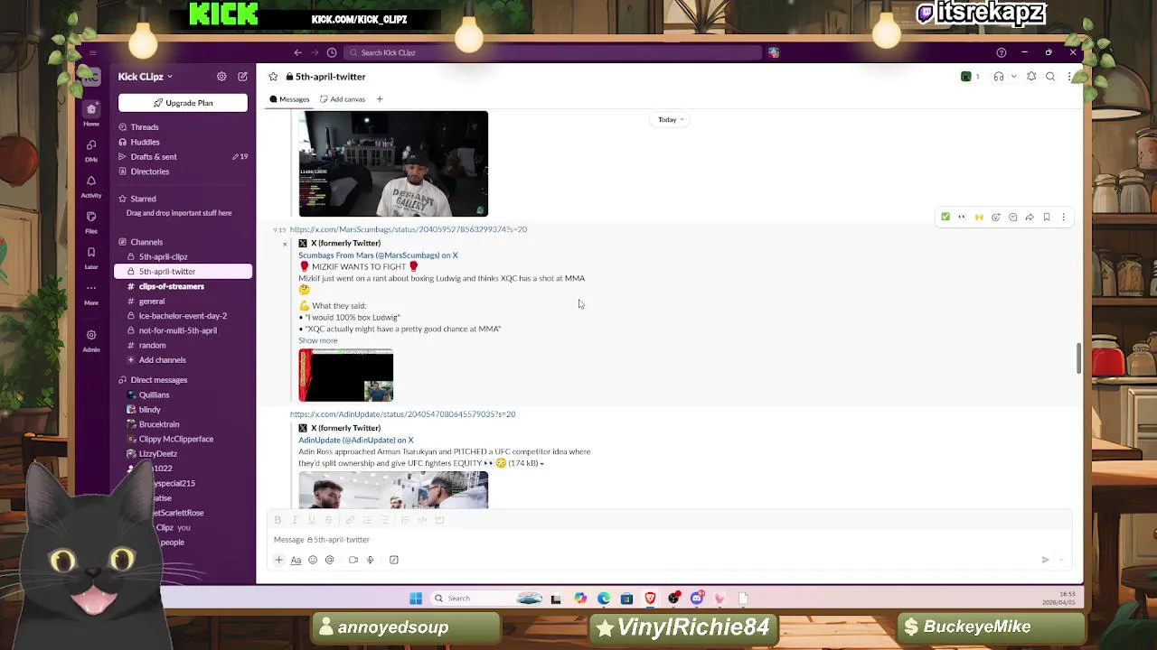The width and height of the screenshot is (1157, 650).
Task: Open Drafts & sent
Action: pyautogui.click(x=154, y=157)
